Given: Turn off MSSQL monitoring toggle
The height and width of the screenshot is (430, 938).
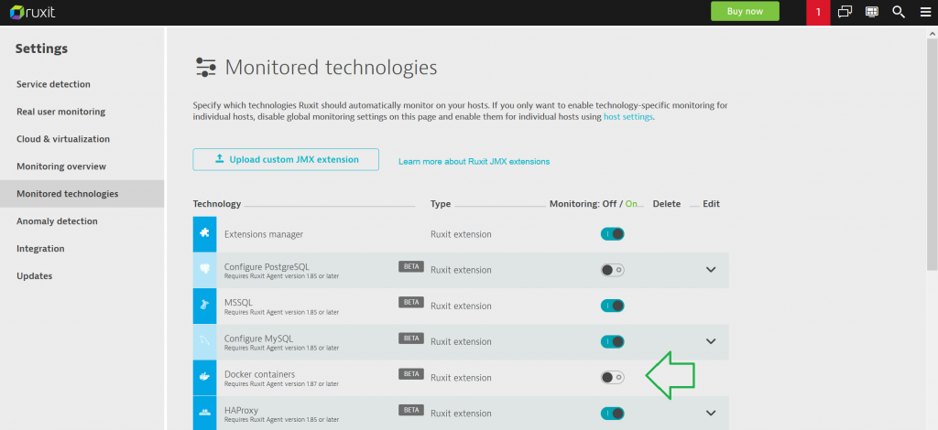Looking at the screenshot, I should [x=613, y=306].
